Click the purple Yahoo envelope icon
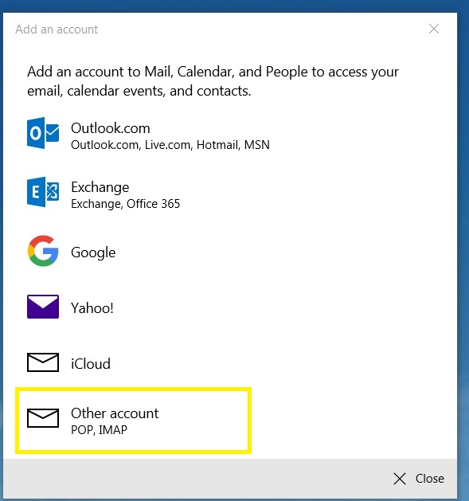Screen dimensions: 469x501 [x=43, y=307]
